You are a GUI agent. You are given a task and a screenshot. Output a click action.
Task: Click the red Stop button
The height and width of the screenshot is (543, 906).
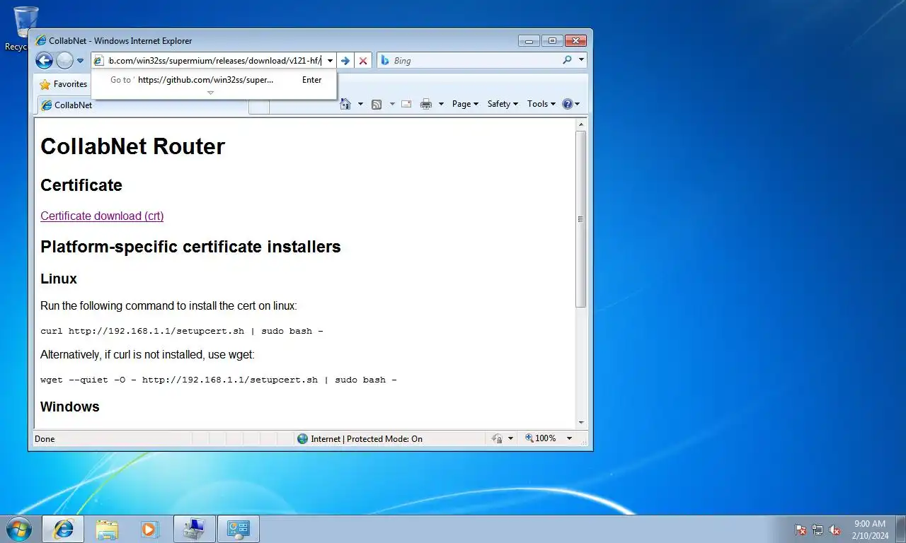coord(363,61)
